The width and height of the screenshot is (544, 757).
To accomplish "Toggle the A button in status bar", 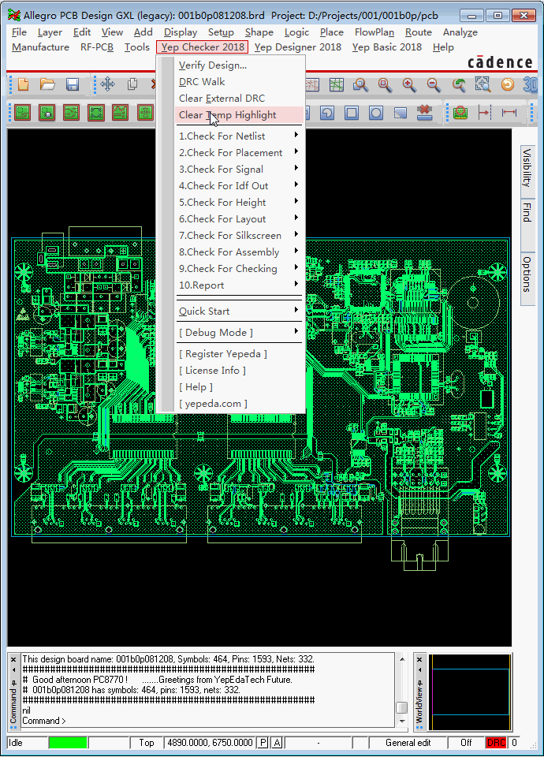I will tap(277, 743).
